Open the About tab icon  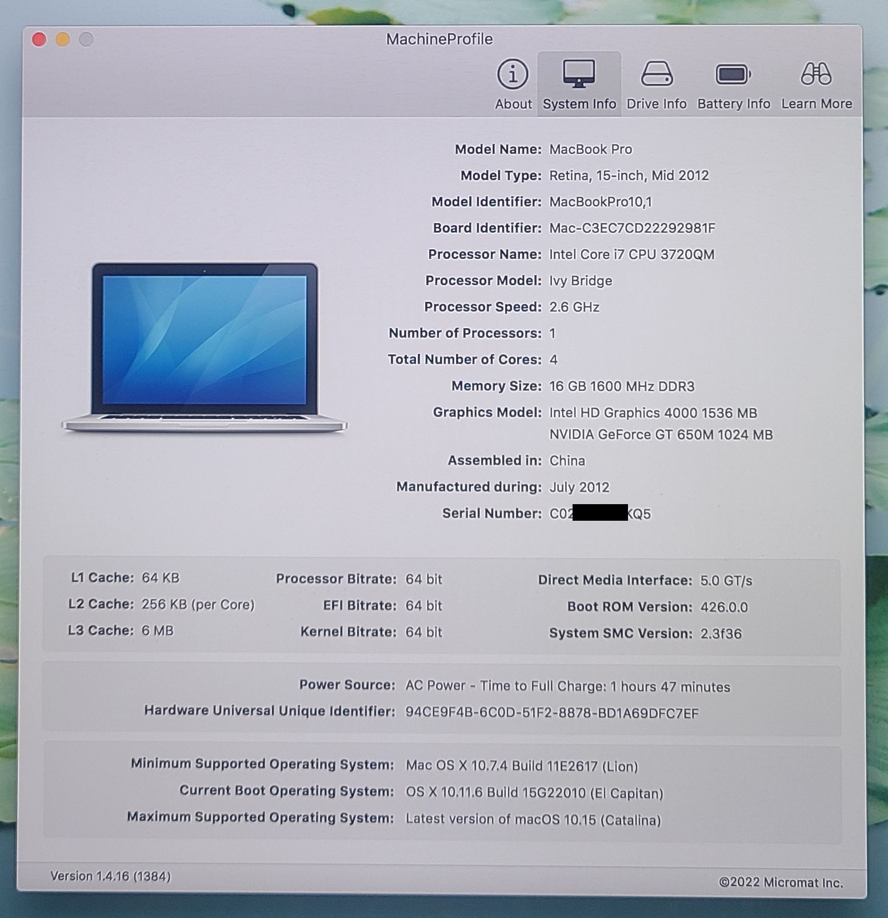point(513,74)
